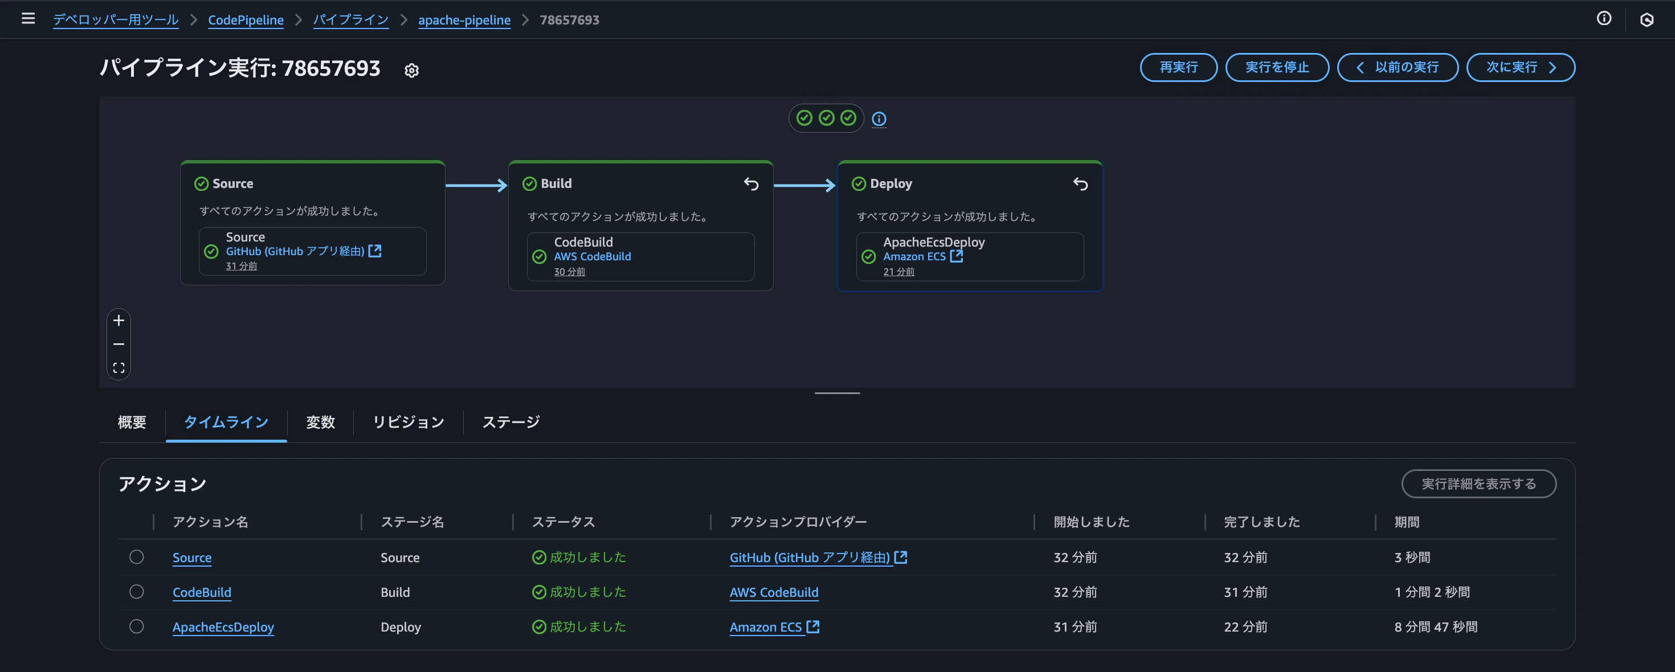Viewport: 1675px width, 672px height.
Task: Fit the pipeline diagram to screen
Action: 119,368
